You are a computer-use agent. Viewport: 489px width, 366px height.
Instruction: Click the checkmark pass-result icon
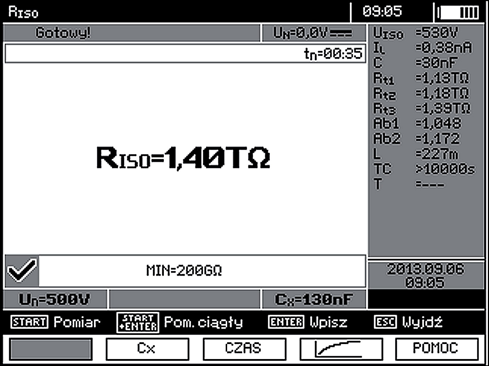pos(22,270)
